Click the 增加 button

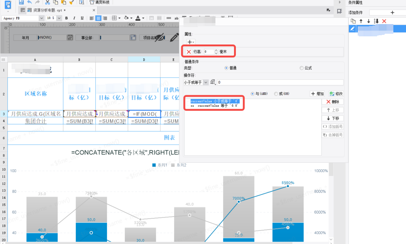pyautogui.click(x=318, y=93)
